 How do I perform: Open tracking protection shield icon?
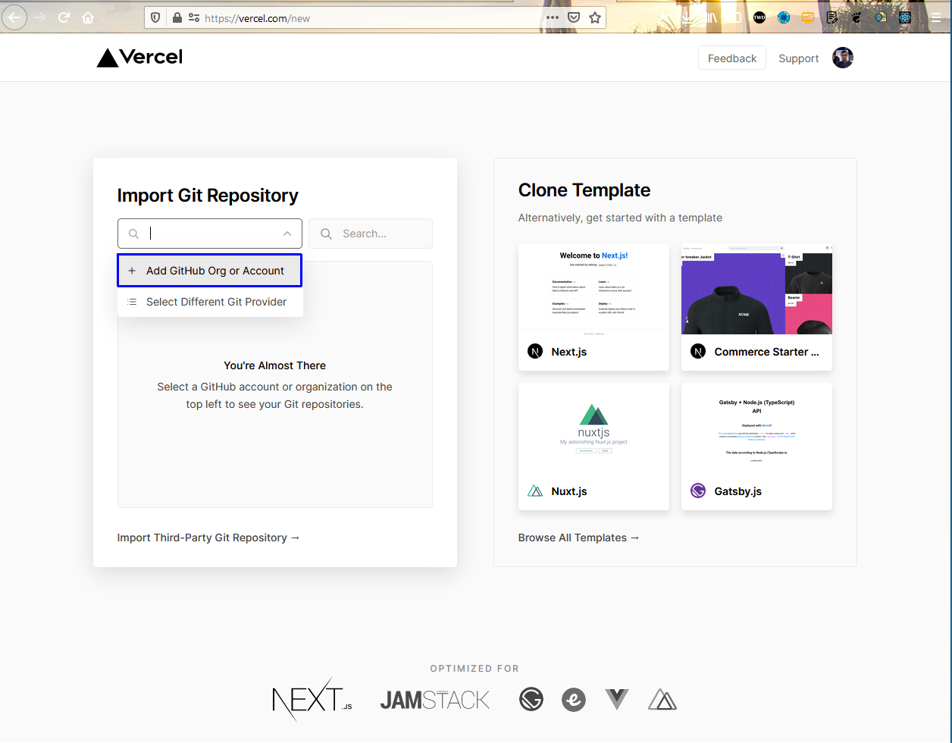pos(156,17)
